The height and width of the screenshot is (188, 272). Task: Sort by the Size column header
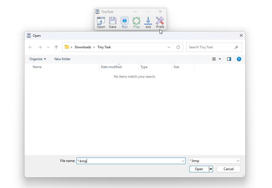click(x=176, y=67)
